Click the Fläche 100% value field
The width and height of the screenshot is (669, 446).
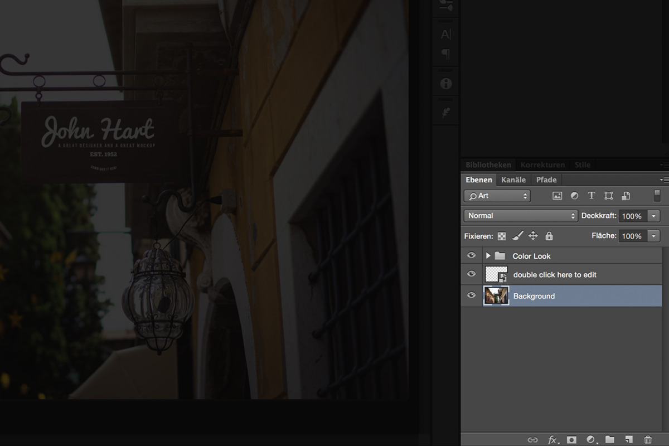[632, 236]
